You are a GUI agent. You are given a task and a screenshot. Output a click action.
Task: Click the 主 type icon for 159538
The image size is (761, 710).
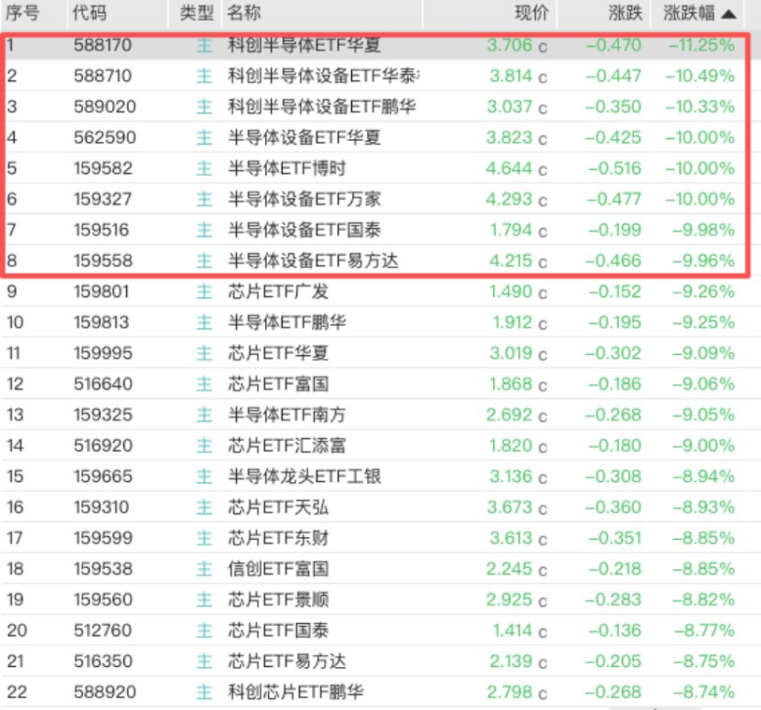(204, 569)
